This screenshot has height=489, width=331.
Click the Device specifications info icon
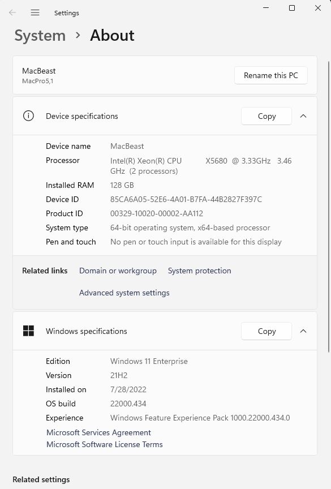(28, 116)
